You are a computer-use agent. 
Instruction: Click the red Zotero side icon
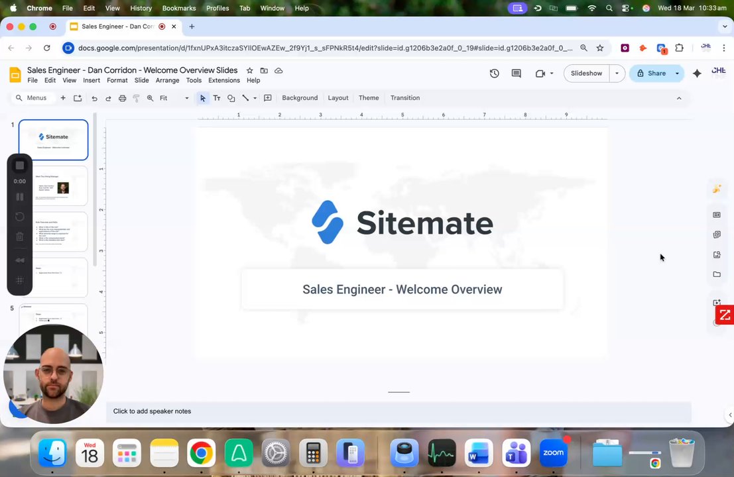pyautogui.click(x=725, y=315)
